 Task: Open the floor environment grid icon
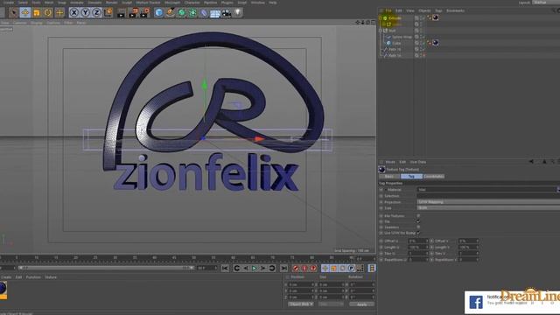click(215, 13)
